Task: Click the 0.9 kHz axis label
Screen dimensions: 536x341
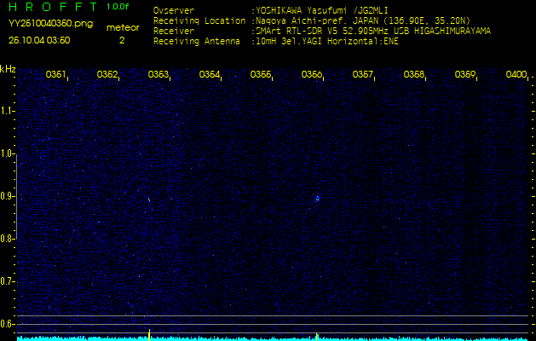Action: point(7,196)
